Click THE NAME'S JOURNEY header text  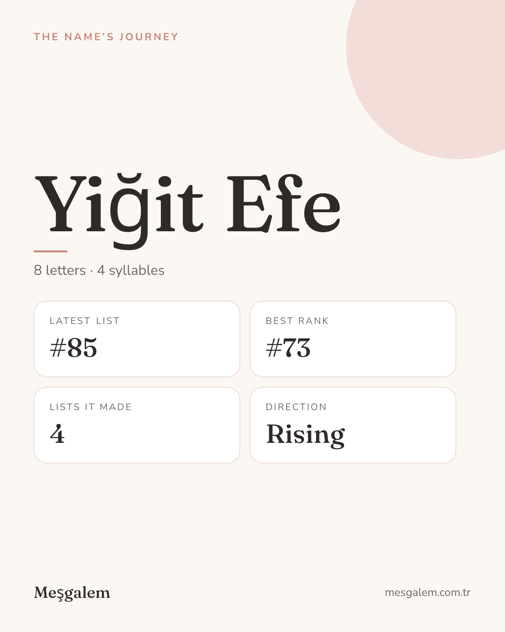tap(106, 37)
